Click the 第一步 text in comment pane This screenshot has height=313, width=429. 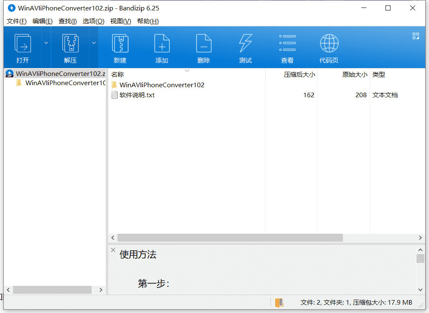pyautogui.click(x=153, y=283)
